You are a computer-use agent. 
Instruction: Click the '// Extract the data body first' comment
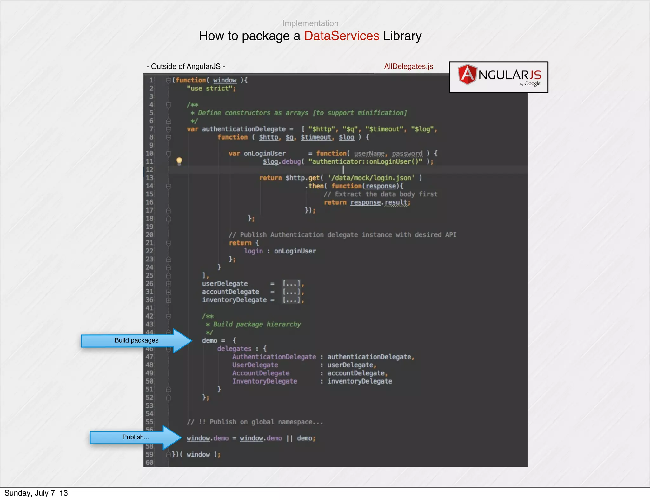381,194
